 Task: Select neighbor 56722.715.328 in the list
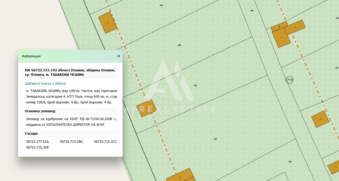point(38,147)
